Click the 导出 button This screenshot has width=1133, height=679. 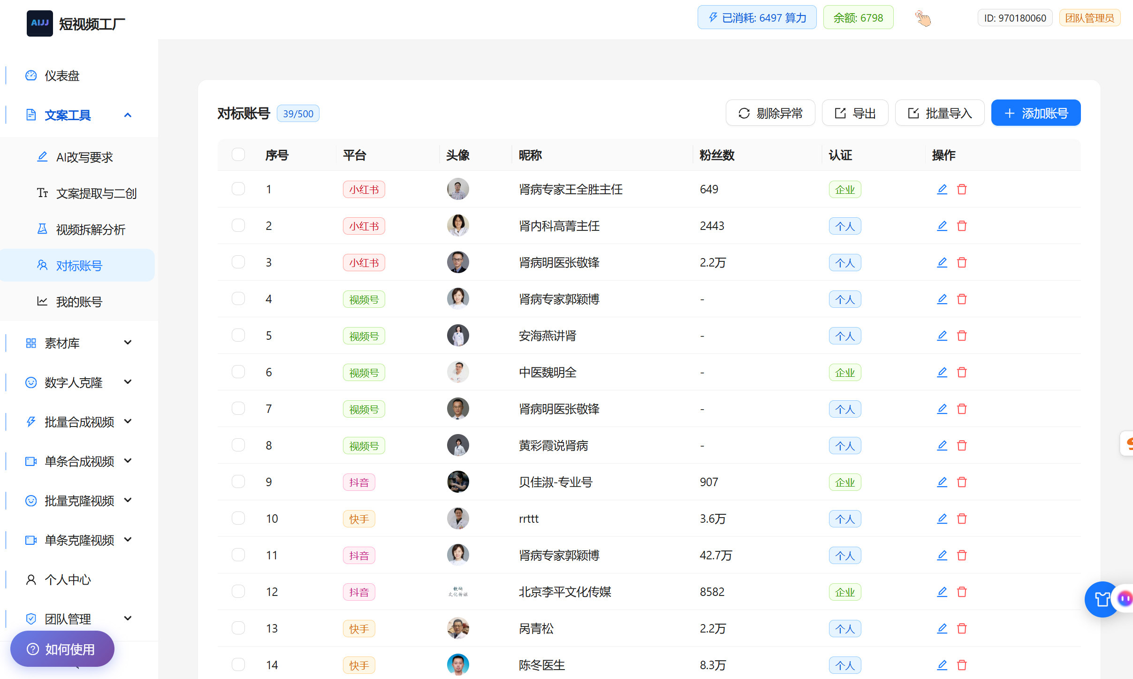[855, 113]
